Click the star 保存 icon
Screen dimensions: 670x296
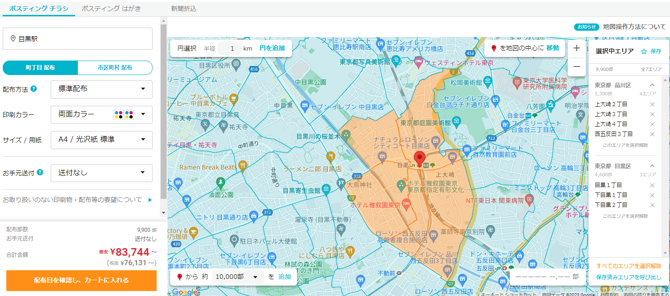pyautogui.click(x=644, y=52)
